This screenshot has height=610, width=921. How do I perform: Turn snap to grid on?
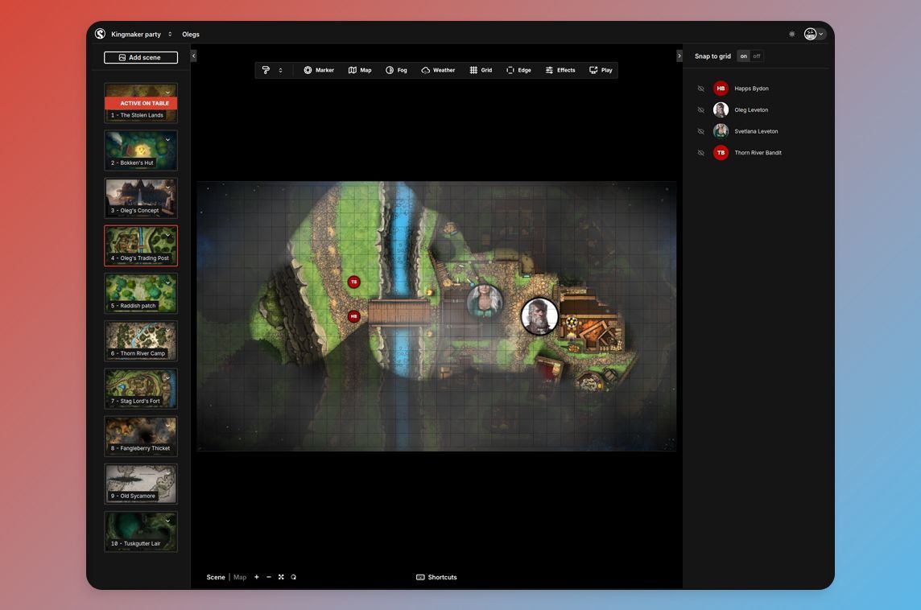(744, 56)
